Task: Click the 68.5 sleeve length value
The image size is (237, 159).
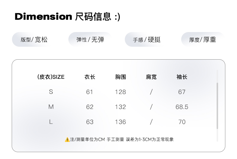Action: [x=182, y=107]
